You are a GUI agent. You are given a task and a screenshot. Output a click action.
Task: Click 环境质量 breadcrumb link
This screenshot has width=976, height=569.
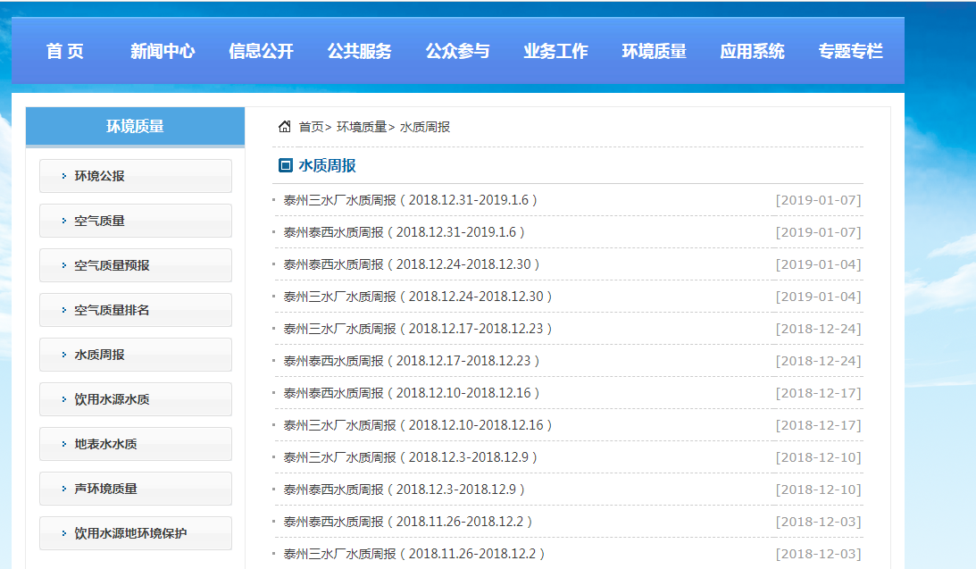pyautogui.click(x=362, y=127)
